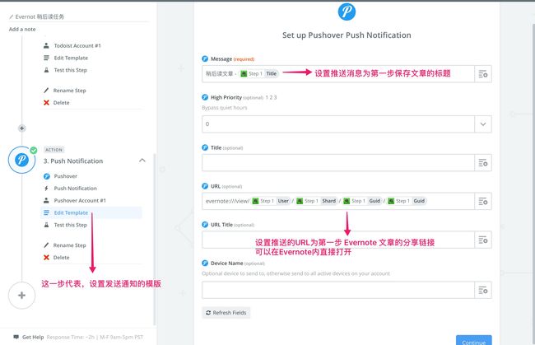Focus the Title input field
The width and height of the screenshot is (535, 345).
point(338,163)
